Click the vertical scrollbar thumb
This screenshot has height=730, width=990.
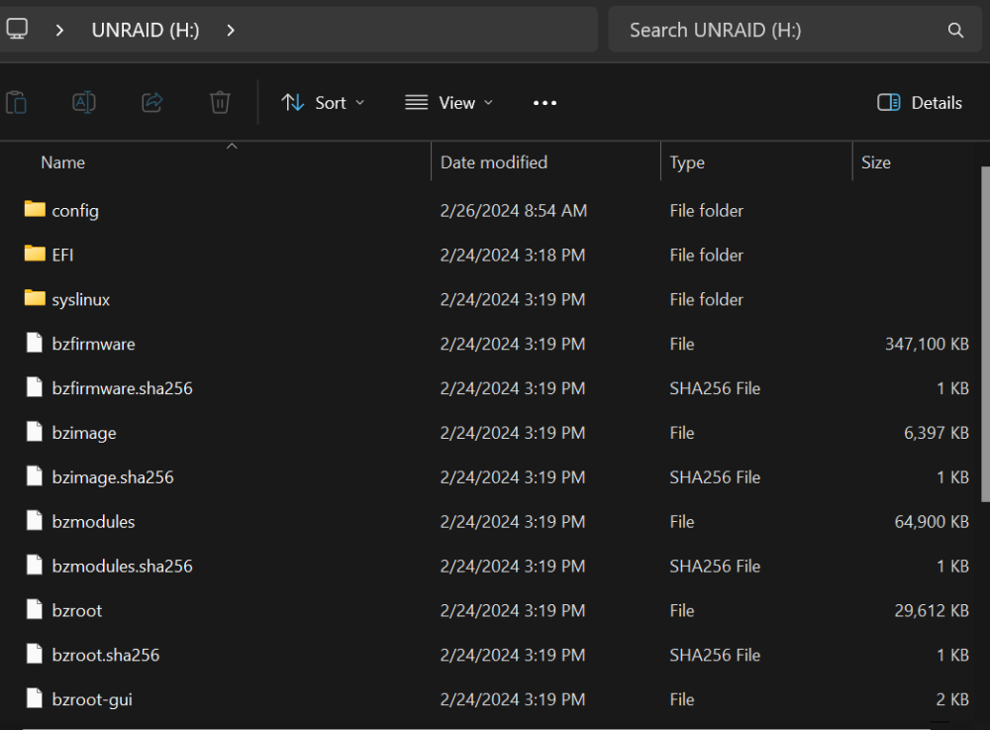click(986, 334)
